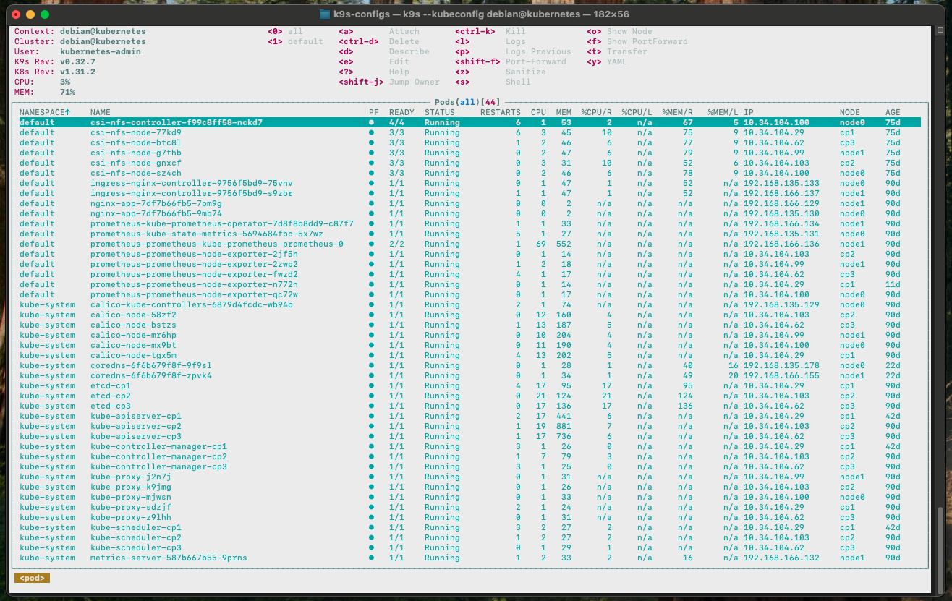Click the green full-screen window button
Image resolution: width=952 pixels, height=601 pixels.
click(x=45, y=14)
